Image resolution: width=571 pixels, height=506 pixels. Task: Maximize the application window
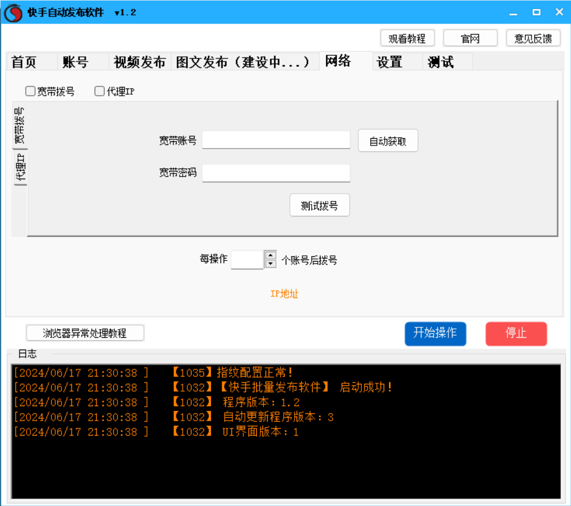[x=536, y=12]
